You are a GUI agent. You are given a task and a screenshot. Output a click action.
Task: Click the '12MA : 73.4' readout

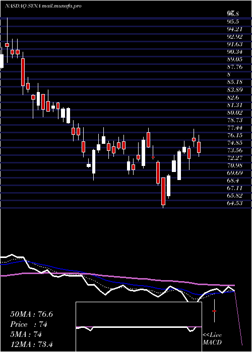(32, 344)
